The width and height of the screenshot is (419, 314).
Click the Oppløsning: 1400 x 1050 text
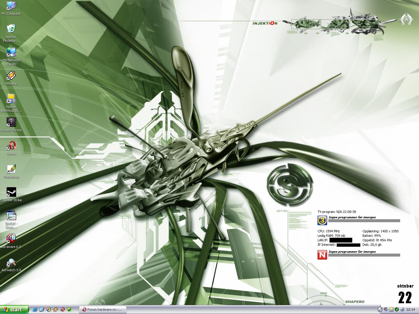coord(380,231)
